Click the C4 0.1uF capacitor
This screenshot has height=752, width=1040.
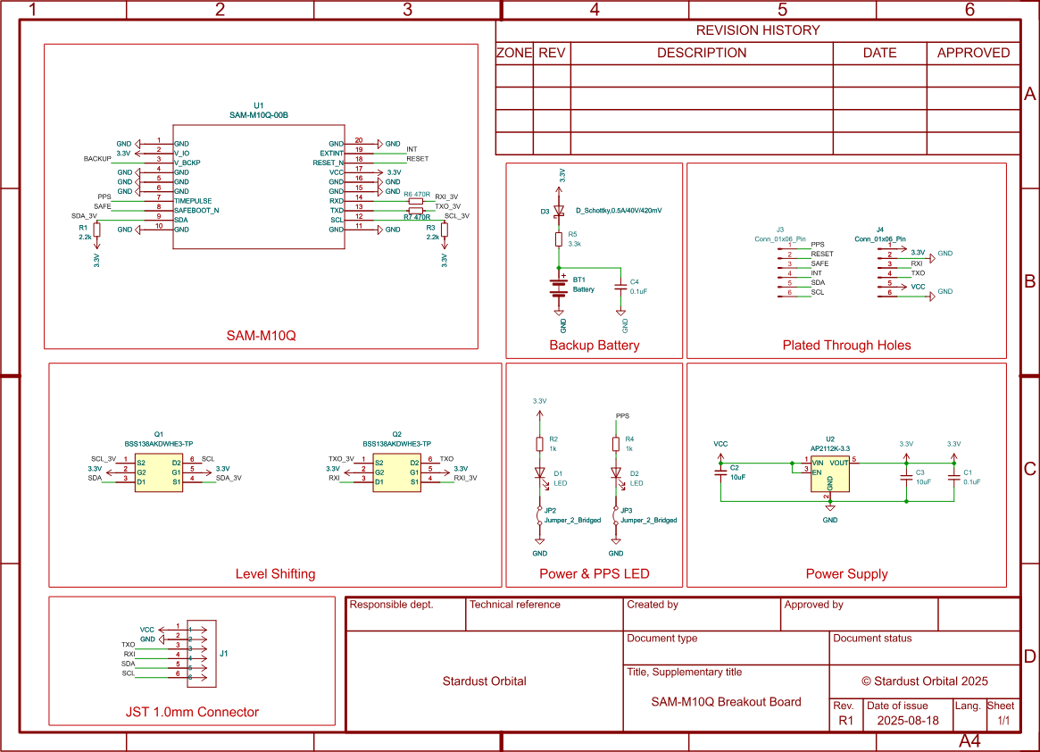point(620,287)
